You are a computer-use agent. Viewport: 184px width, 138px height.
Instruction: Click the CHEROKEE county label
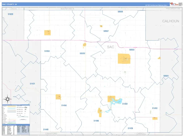(x=13, y=9)
